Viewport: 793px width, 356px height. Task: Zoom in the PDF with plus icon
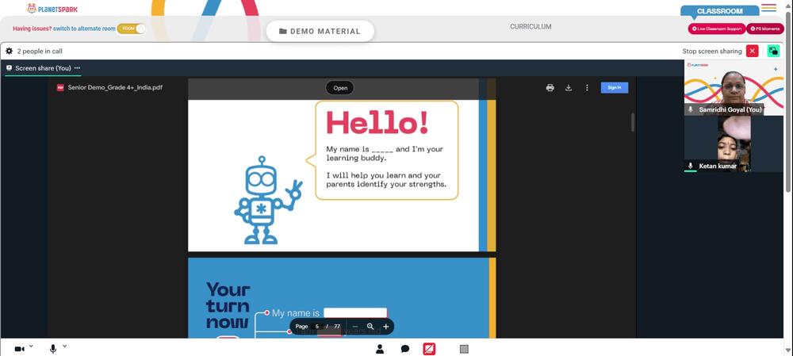click(386, 327)
